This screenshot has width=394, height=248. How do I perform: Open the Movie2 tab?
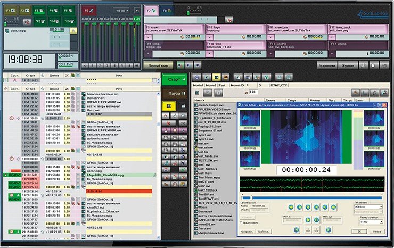point(210,85)
